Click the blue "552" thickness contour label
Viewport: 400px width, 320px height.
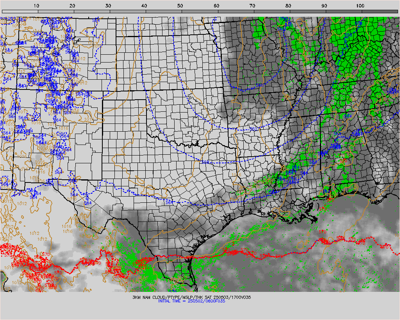[253, 129]
